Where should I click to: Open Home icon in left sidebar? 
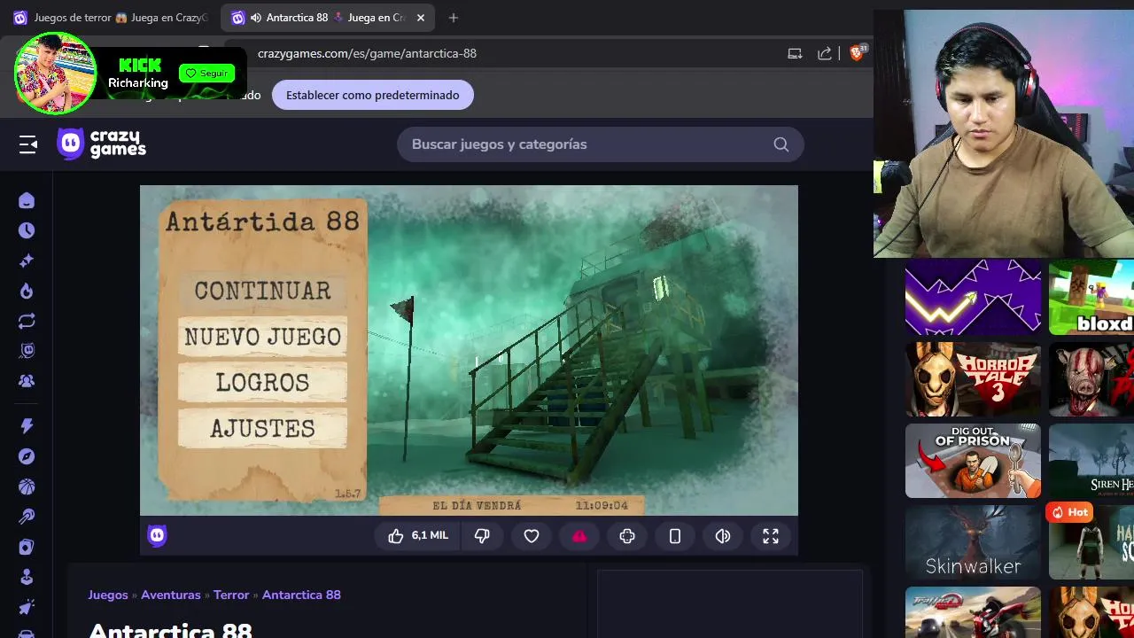click(27, 201)
